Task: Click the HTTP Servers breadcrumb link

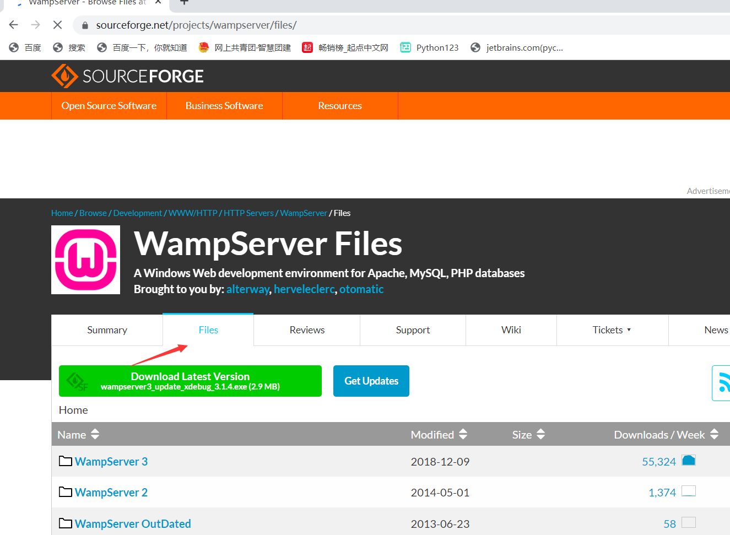Action: click(248, 213)
